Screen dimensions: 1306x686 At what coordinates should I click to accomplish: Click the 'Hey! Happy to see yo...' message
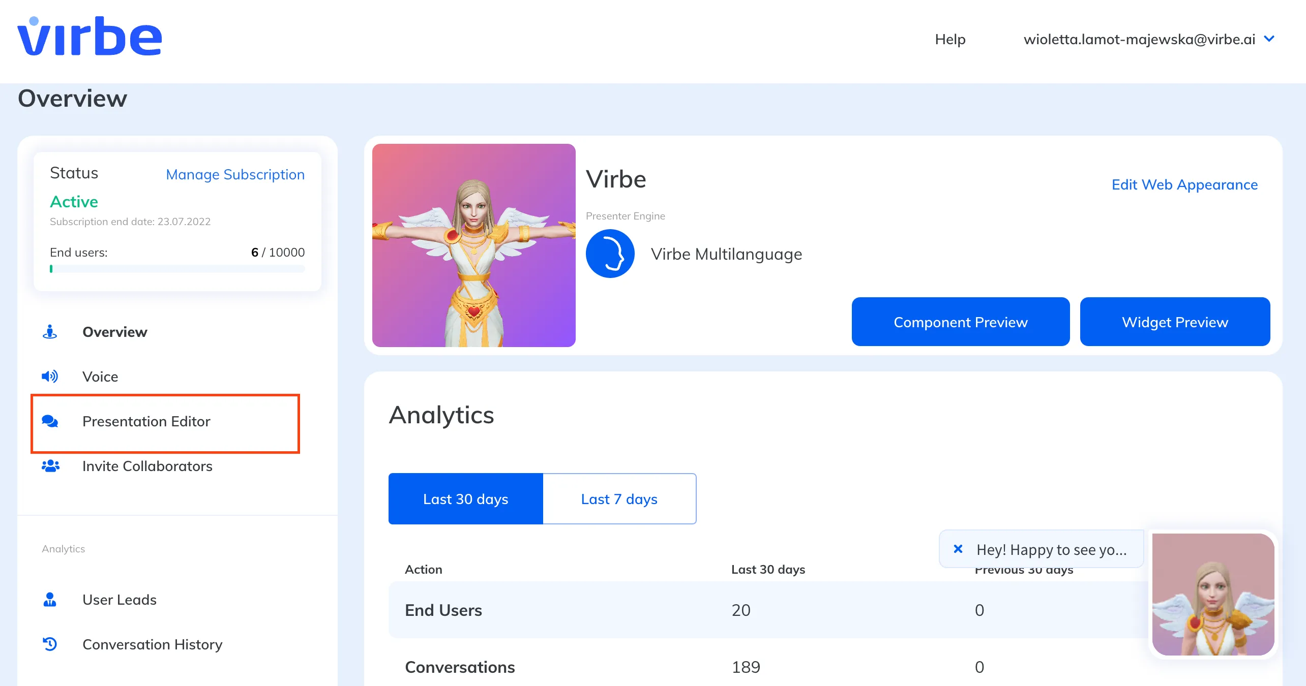click(x=1052, y=549)
